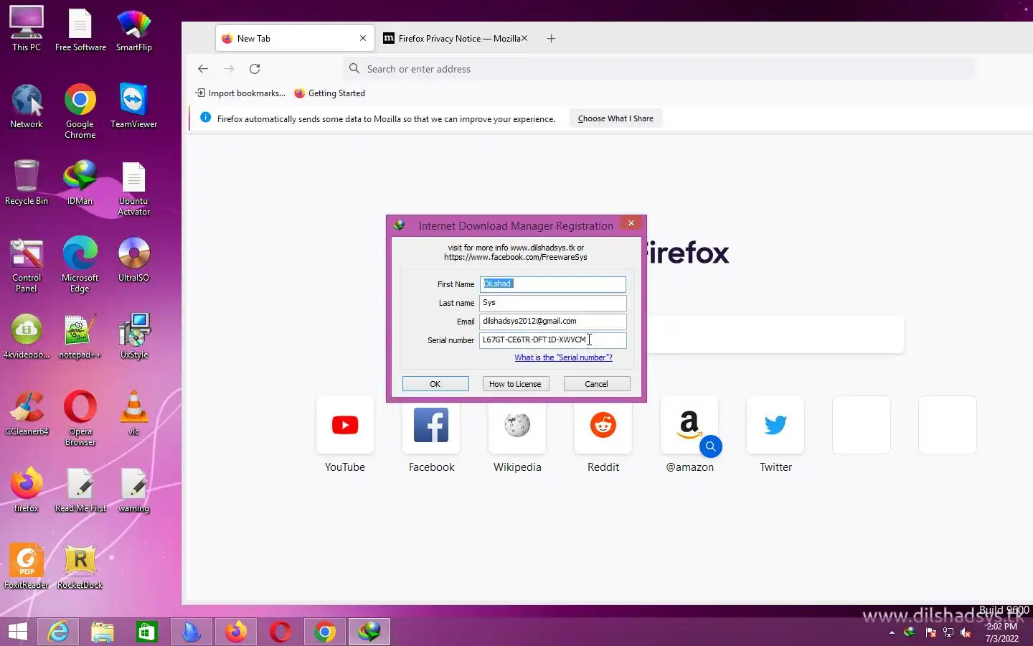Switch to Opera in the taskbar

280,632
